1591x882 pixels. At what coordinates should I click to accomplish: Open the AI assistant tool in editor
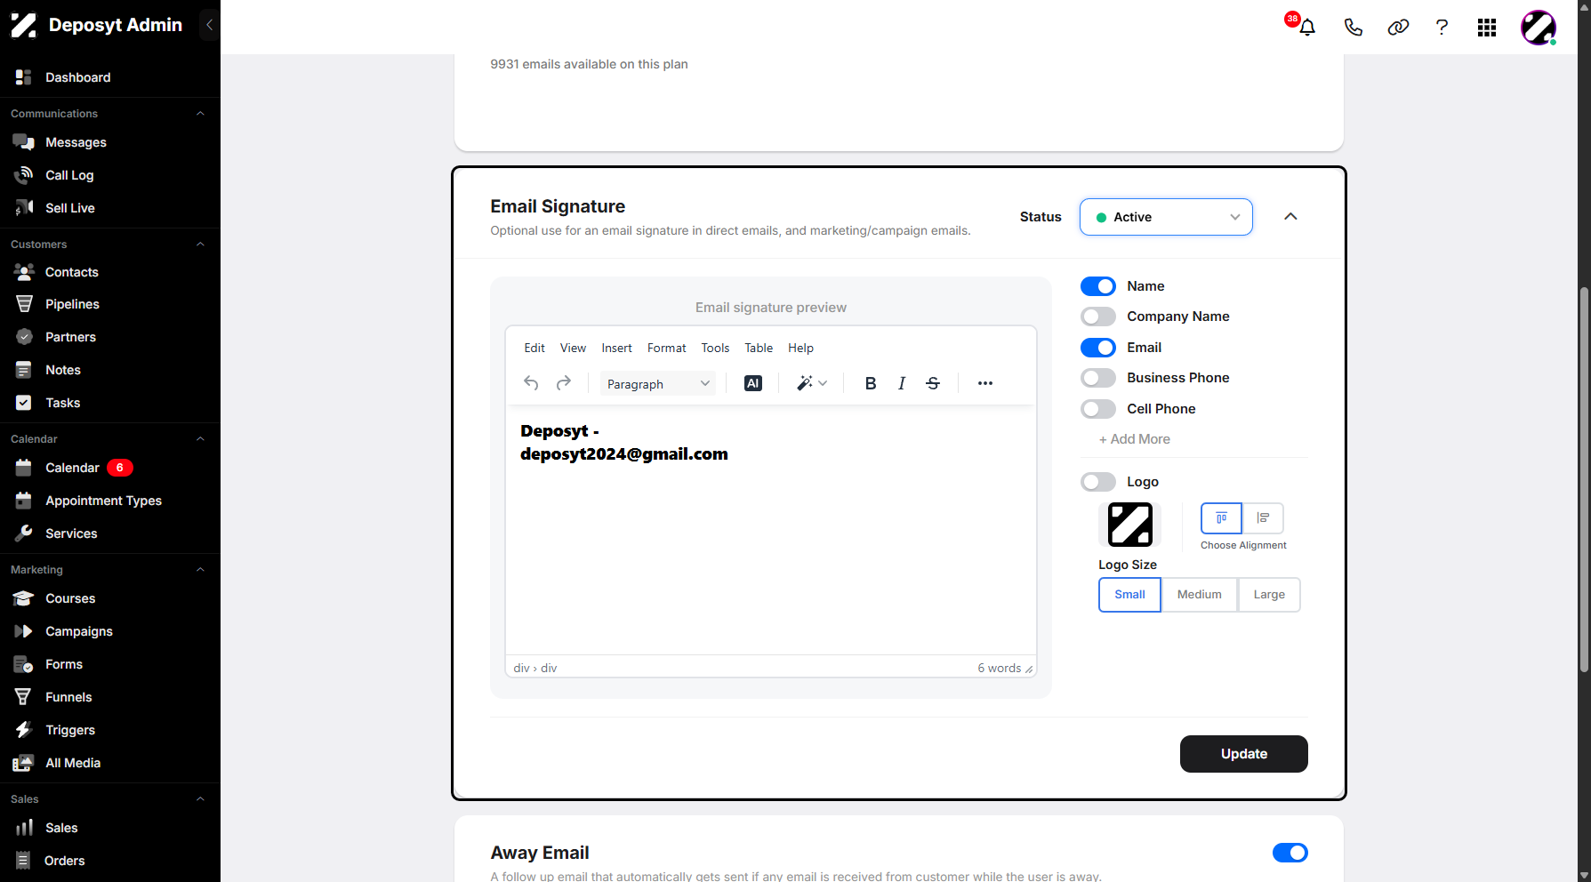[x=753, y=383]
